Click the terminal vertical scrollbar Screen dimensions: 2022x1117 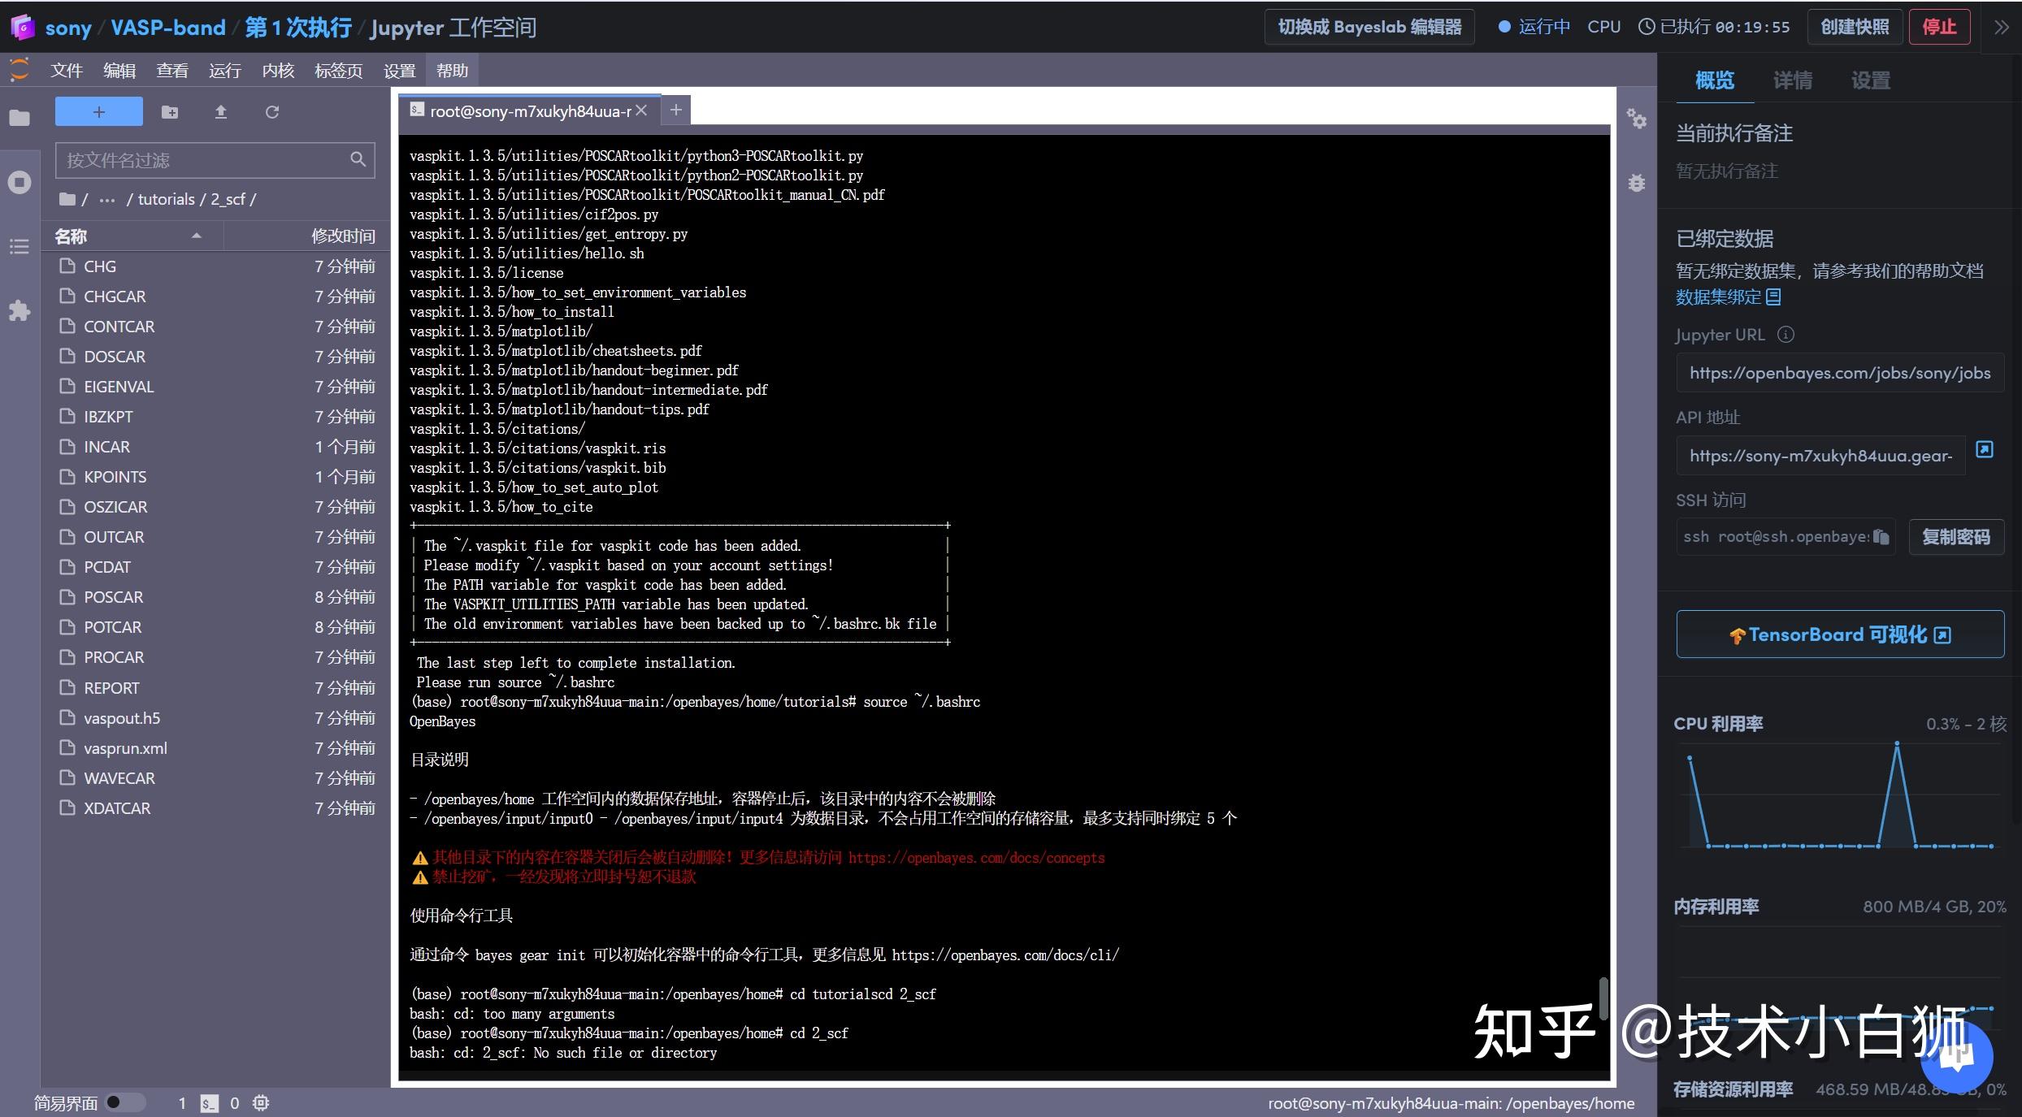point(1603,998)
